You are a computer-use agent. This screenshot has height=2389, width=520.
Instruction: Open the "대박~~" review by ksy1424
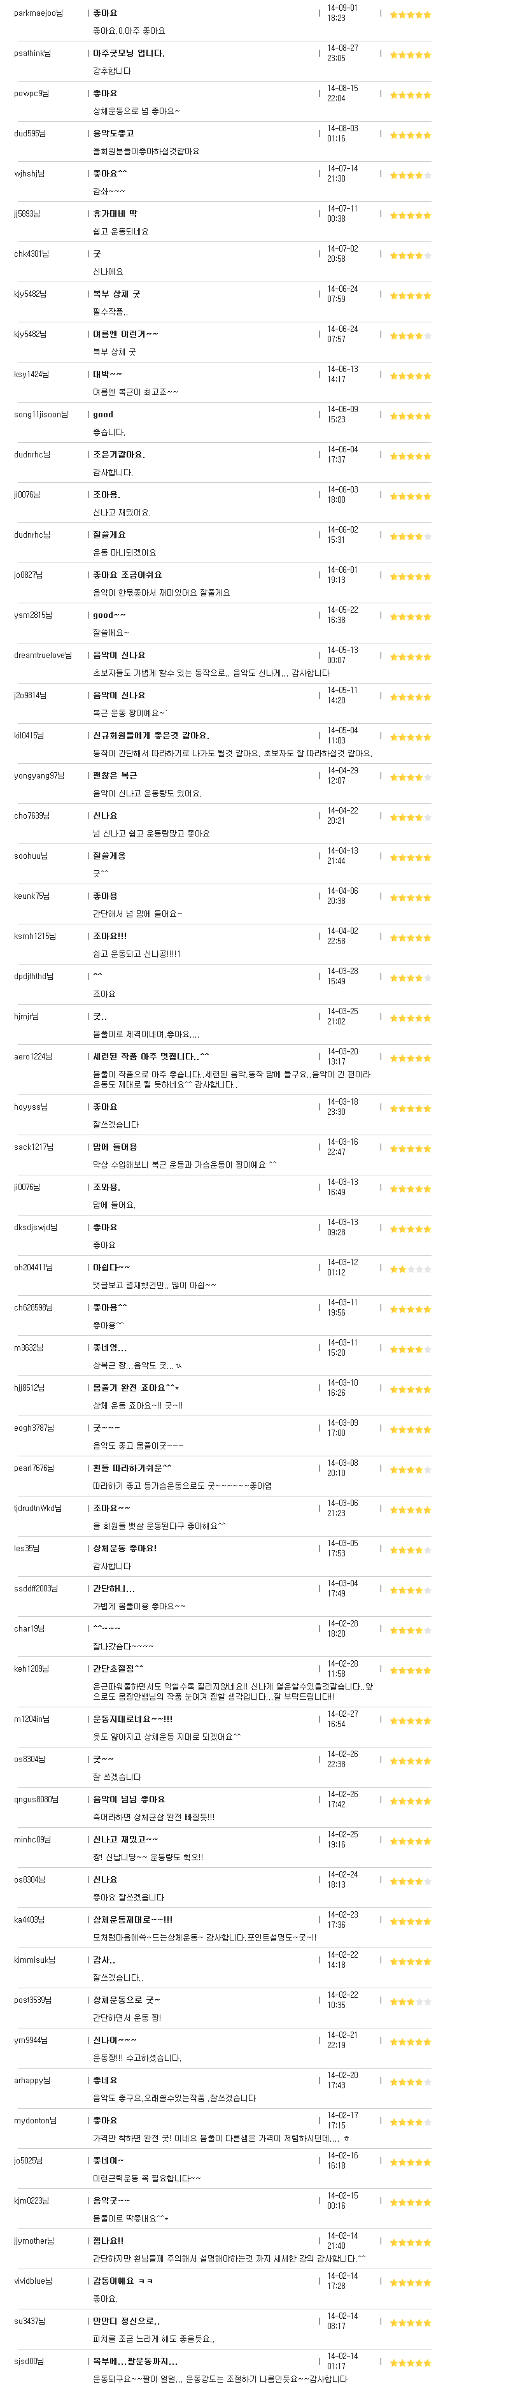(108, 374)
